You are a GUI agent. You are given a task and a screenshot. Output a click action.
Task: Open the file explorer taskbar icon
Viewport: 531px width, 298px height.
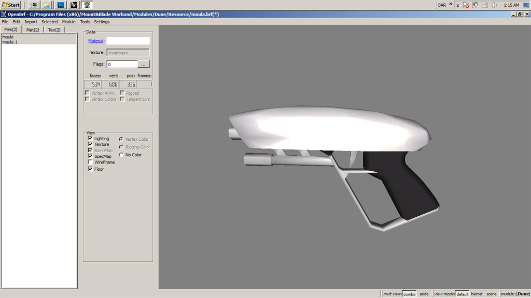47,5
